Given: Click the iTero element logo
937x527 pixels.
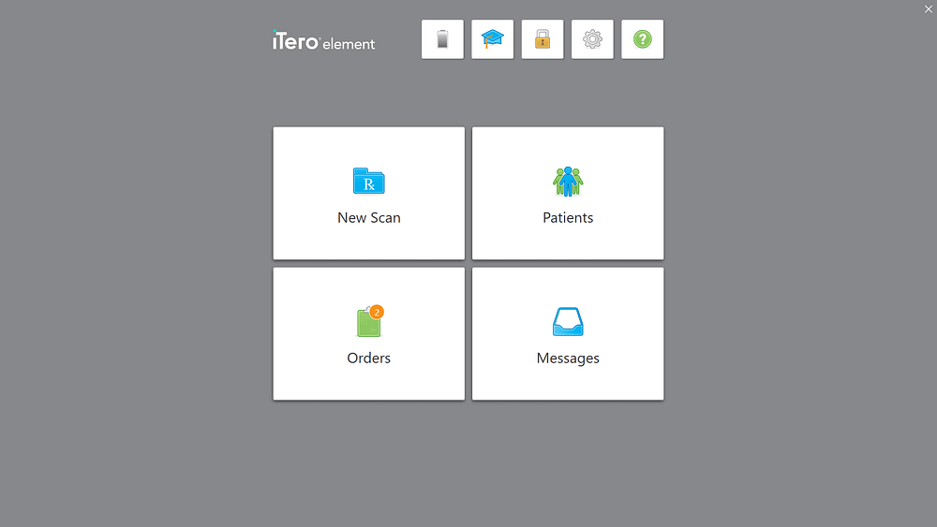Looking at the screenshot, I should pyautogui.click(x=324, y=40).
